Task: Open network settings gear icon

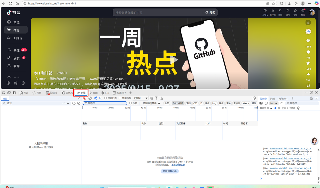Action: (x=254, y=98)
